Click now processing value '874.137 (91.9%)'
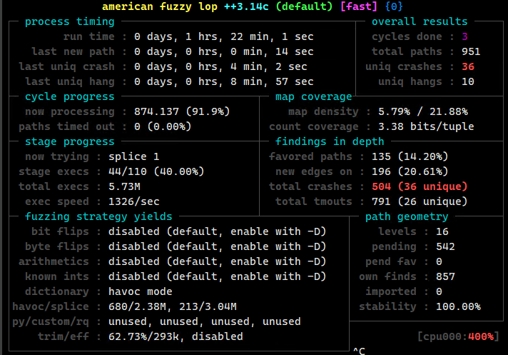508x355 pixels. 182,111
